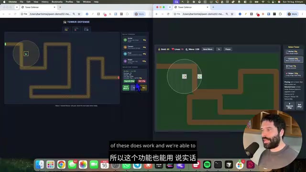Switch to Tower Defense tab in left window
306x172 pixels.
click(37, 7)
